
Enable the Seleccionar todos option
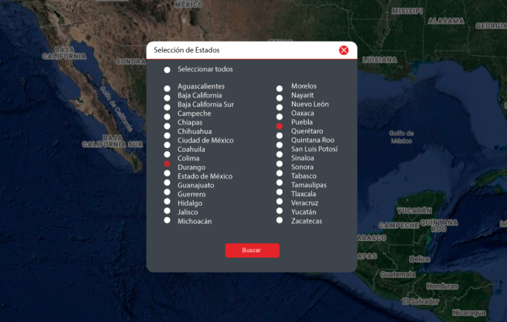167,70
